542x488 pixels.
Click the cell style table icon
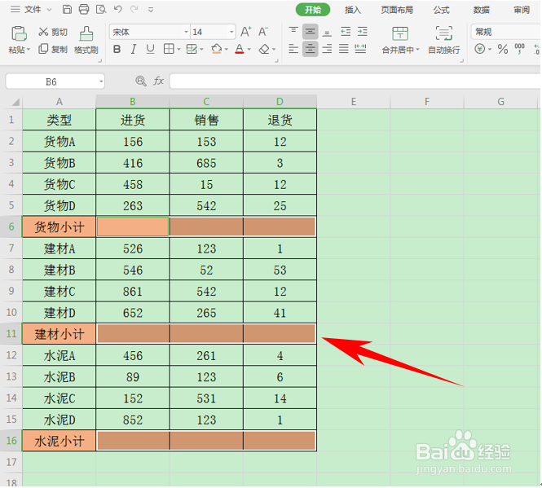click(192, 49)
